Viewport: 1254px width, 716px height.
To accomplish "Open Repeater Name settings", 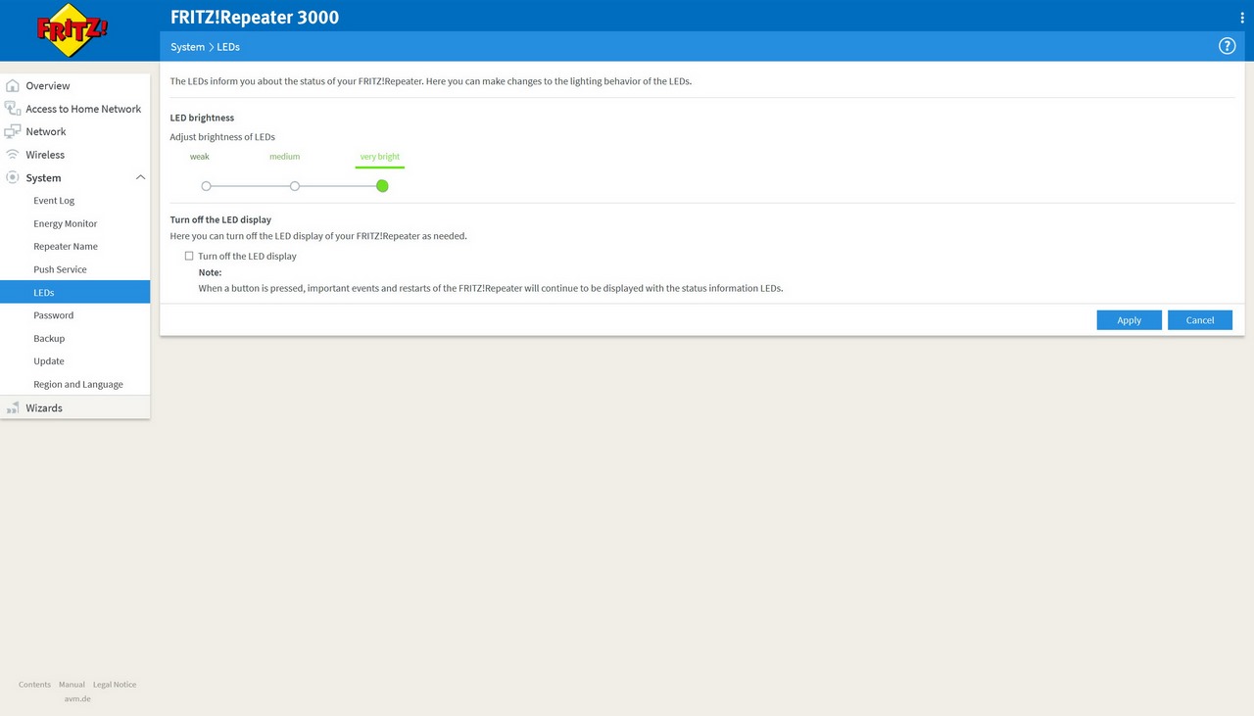I will click(75, 247).
